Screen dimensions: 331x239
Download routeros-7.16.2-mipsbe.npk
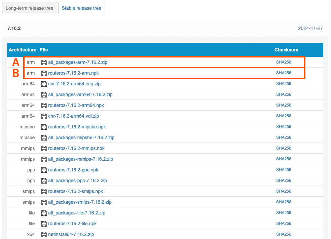(x=77, y=127)
